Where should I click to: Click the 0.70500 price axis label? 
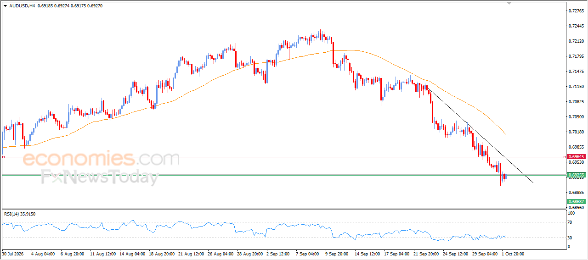click(x=576, y=116)
